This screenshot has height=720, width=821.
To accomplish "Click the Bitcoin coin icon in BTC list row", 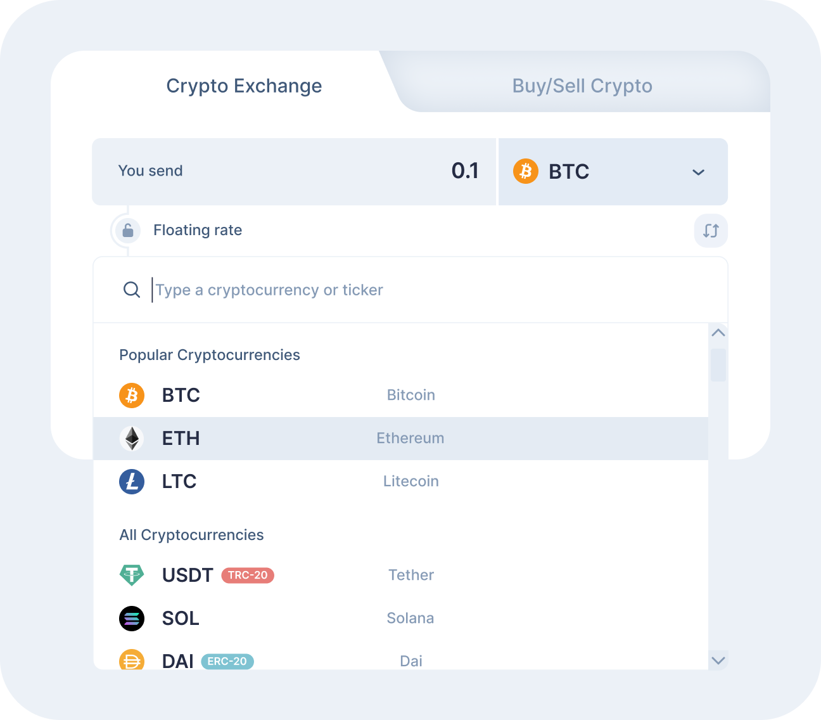I will [x=132, y=395].
